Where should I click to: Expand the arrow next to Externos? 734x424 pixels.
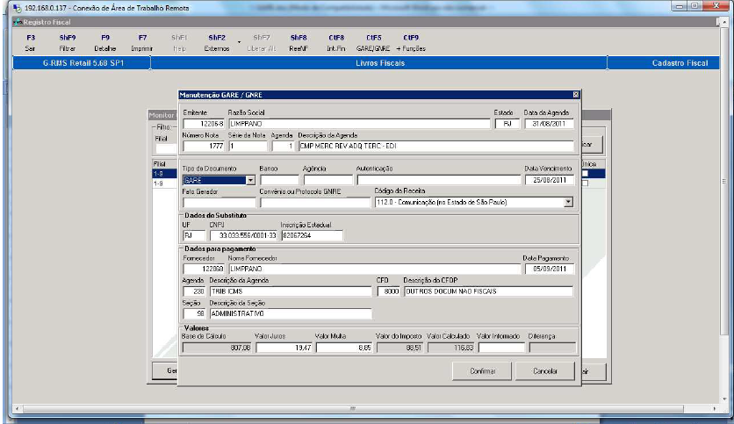pos(239,43)
